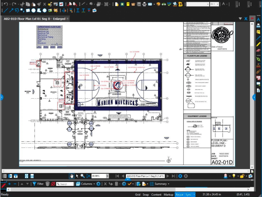
Task: Select the Ellipse markup tool
Action: [x=34, y=10]
